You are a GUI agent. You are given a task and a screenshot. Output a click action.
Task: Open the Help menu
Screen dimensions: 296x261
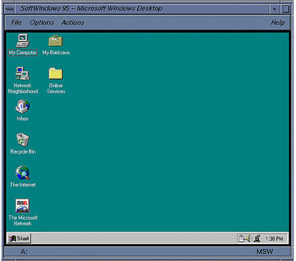[278, 23]
